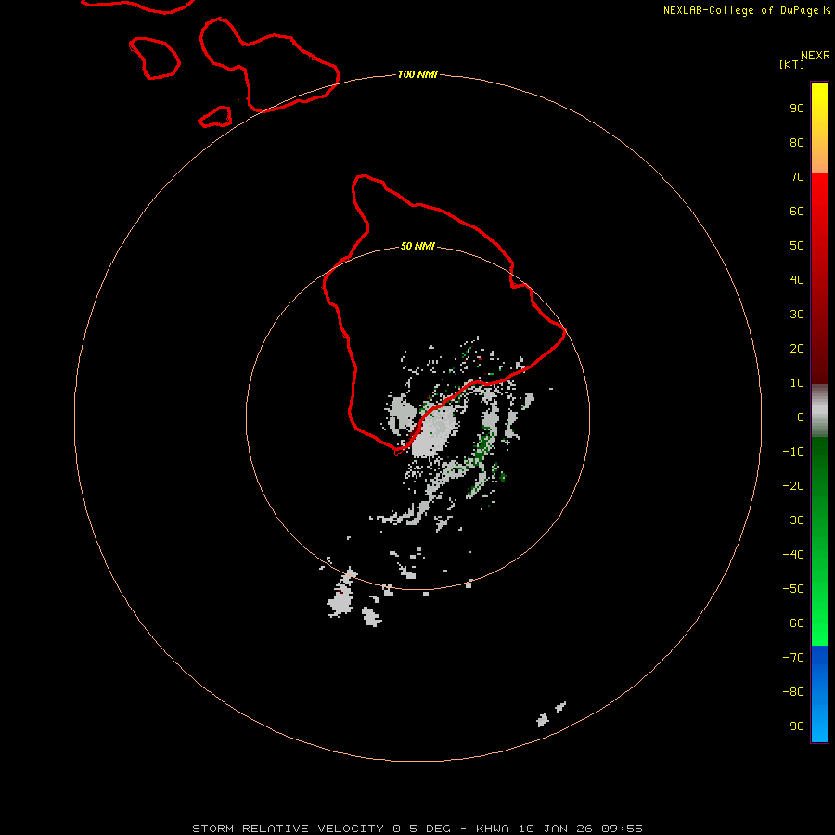This screenshot has width=835, height=835.
Task: Click the '20' value on the color scale
Action: coord(797,348)
